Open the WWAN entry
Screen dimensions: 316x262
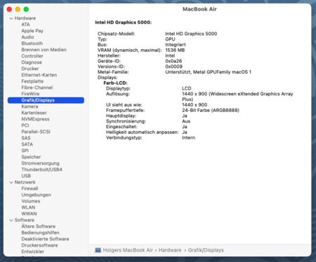pyautogui.click(x=29, y=214)
